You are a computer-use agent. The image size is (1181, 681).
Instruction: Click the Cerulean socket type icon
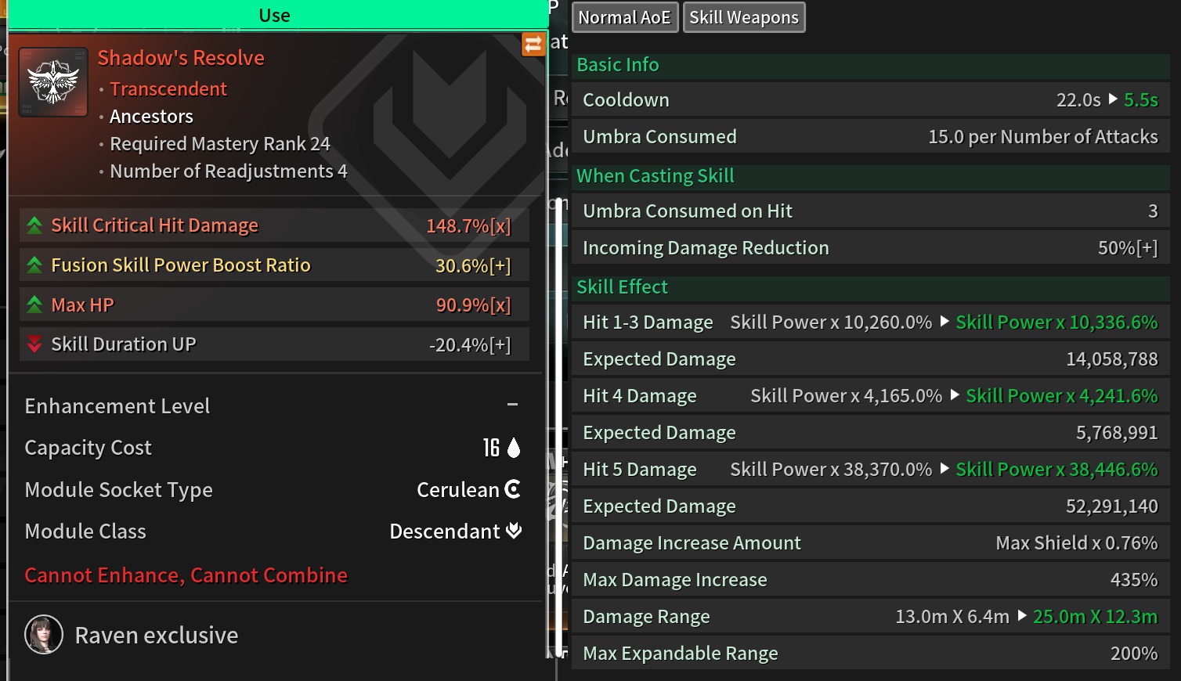point(513,489)
